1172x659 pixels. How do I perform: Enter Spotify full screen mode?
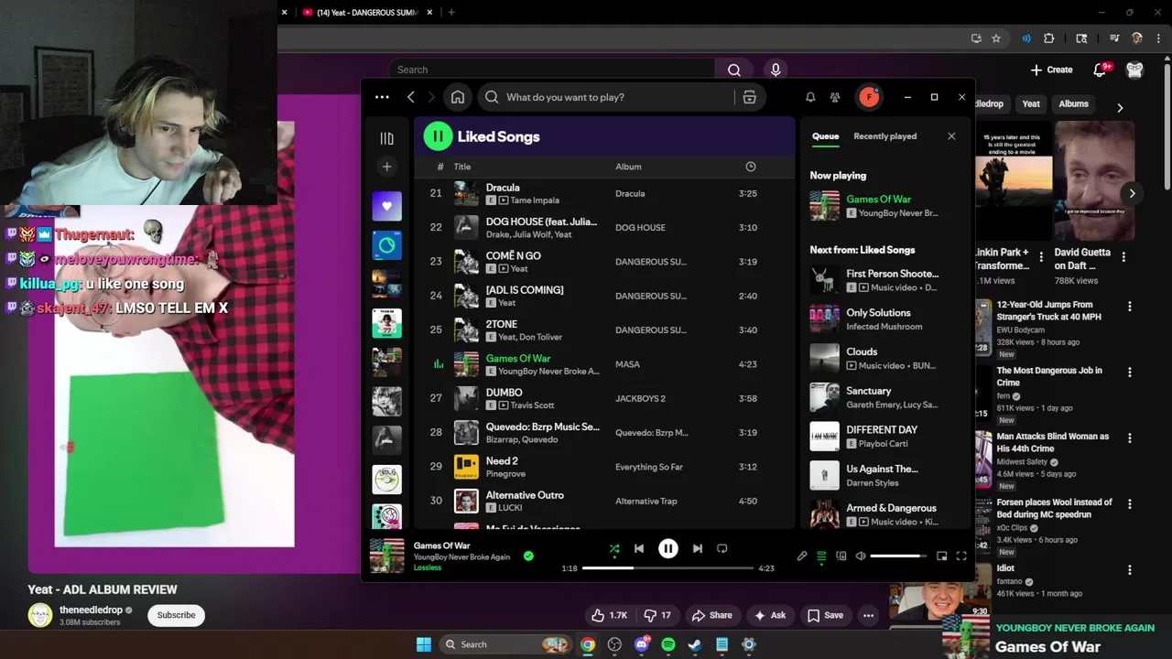tap(961, 556)
